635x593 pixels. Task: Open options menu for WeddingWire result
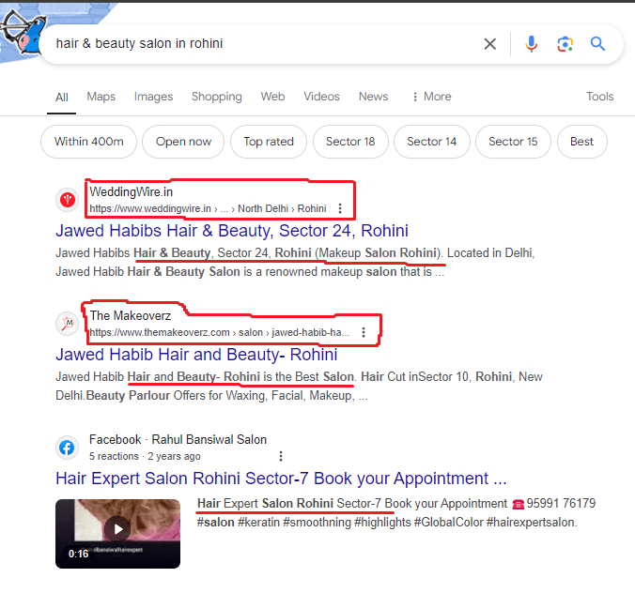(x=340, y=208)
